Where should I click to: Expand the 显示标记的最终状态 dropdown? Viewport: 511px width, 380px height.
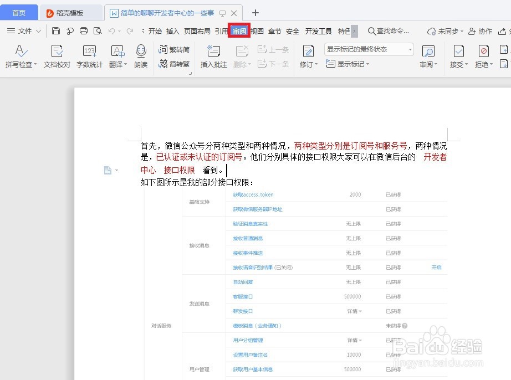409,49
